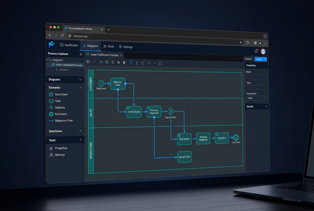The height and width of the screenshot is (211, 314).
Task: Expand the Diagrams section chevron
Action: click(x=80, y=80)
